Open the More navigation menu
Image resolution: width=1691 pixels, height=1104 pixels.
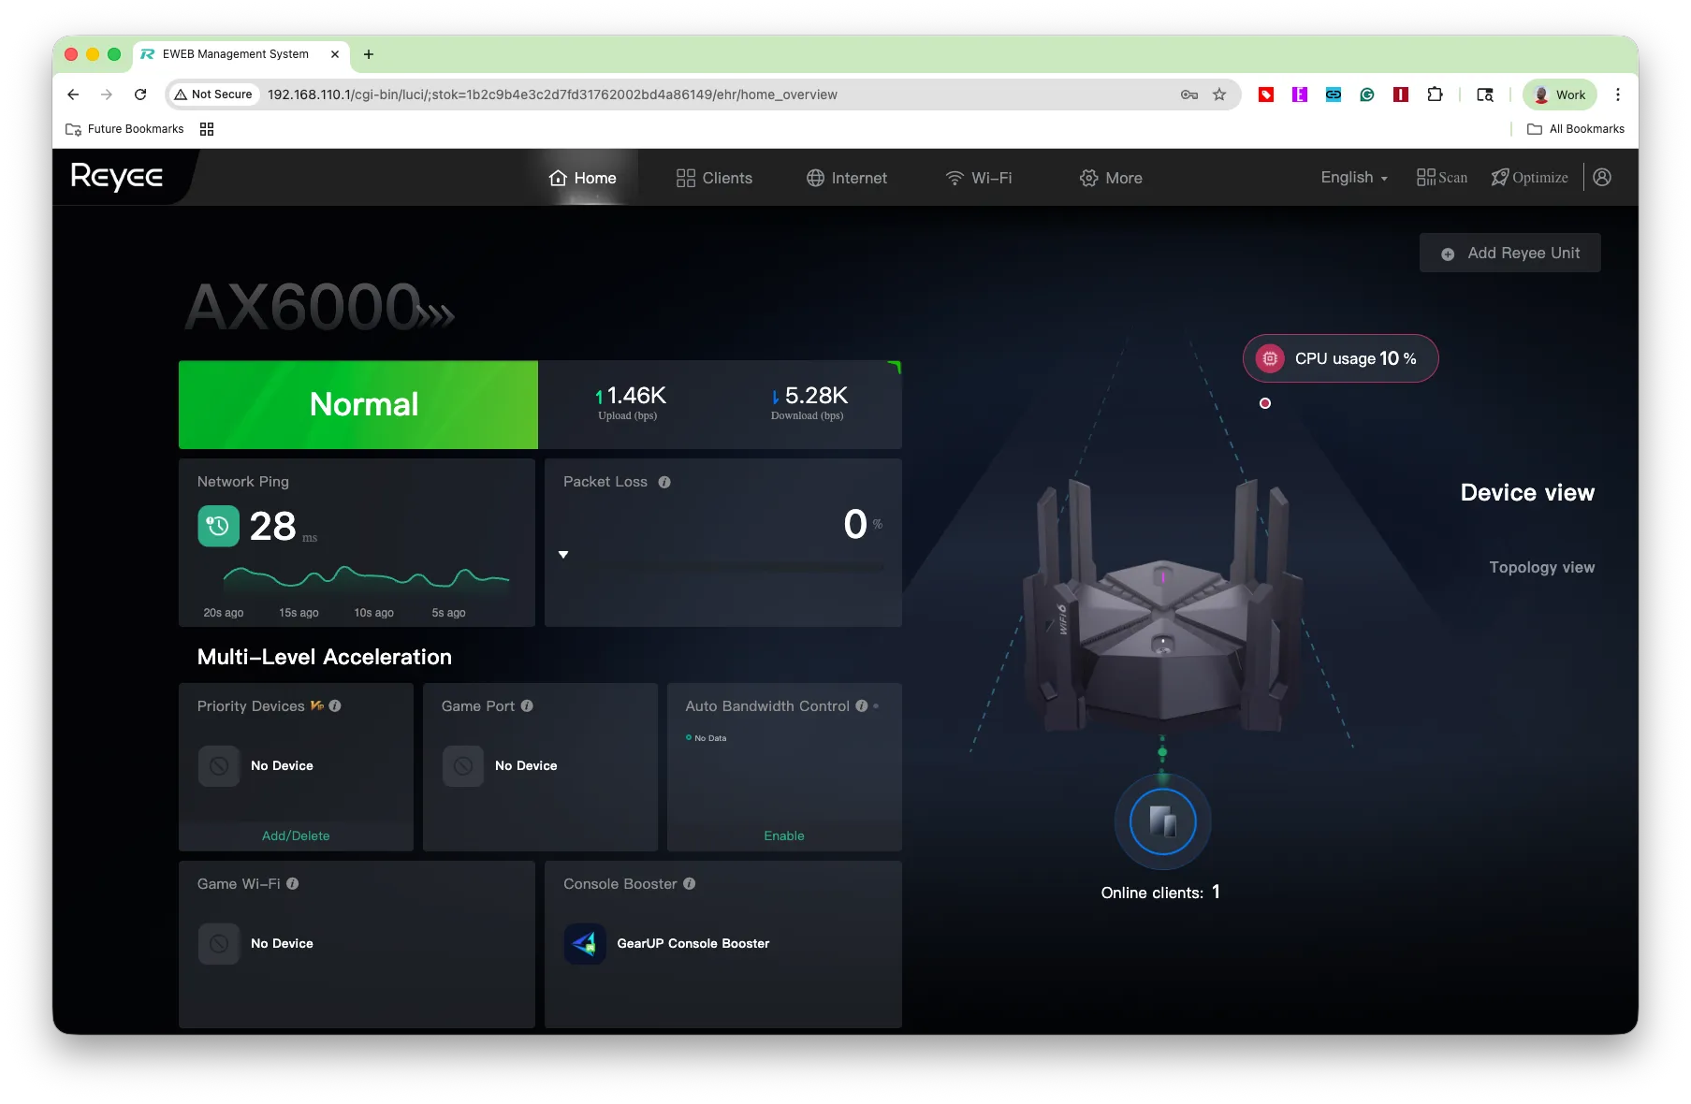[1111, 177]
